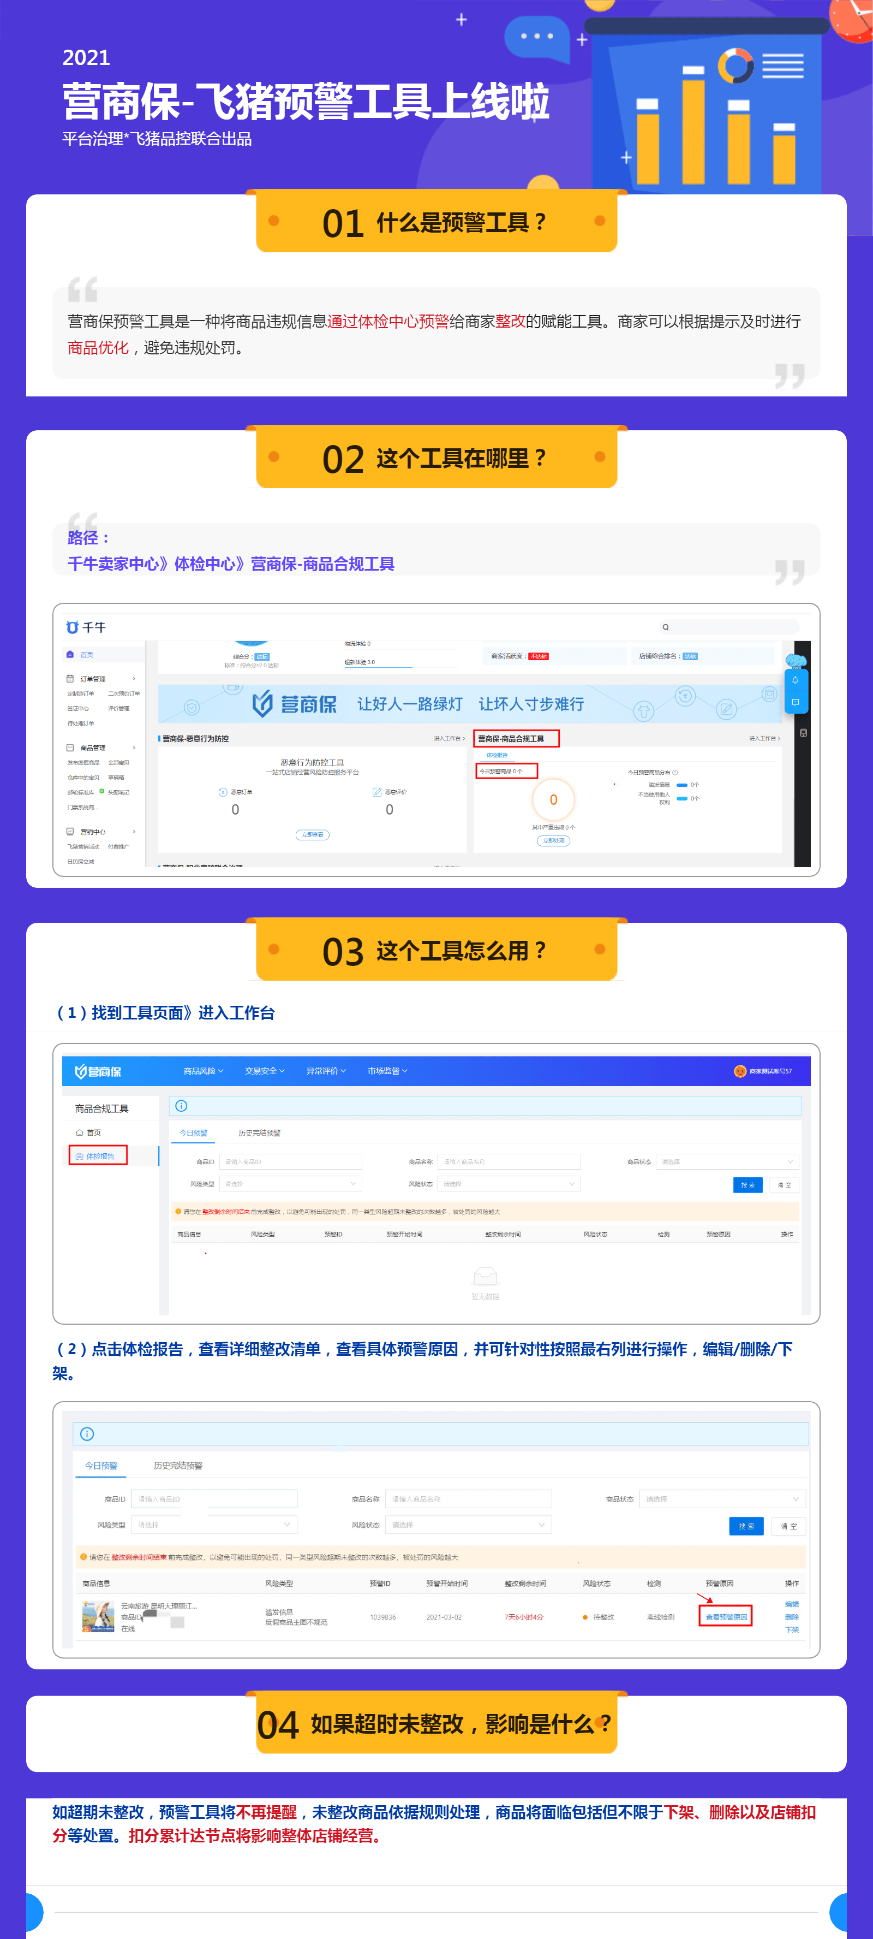Click 编辑 in the 操作 column
Image resolution: width=873 pixels, height=1939 pixels.
[792, 1604]
